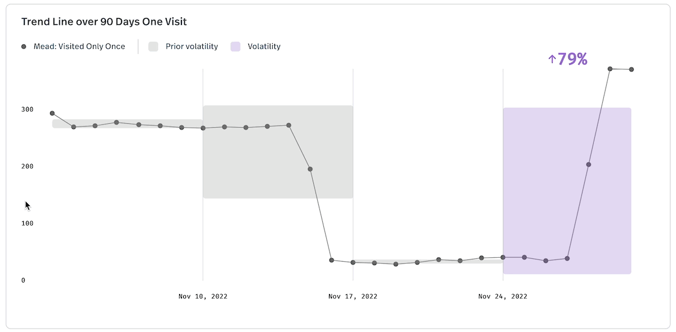This screenshot has width=676, height=332.
Task: Click the purple volatility shaded region
Action: (567, 191)
